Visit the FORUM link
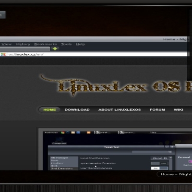This screenshot has width=192, height=192. pyautogui.click(x=157, y=110)
